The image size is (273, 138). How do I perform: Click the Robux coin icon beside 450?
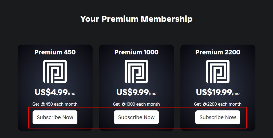tap(43, 104)
